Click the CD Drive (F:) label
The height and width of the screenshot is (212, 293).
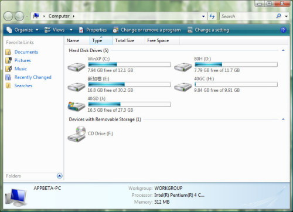click(100, 134)
